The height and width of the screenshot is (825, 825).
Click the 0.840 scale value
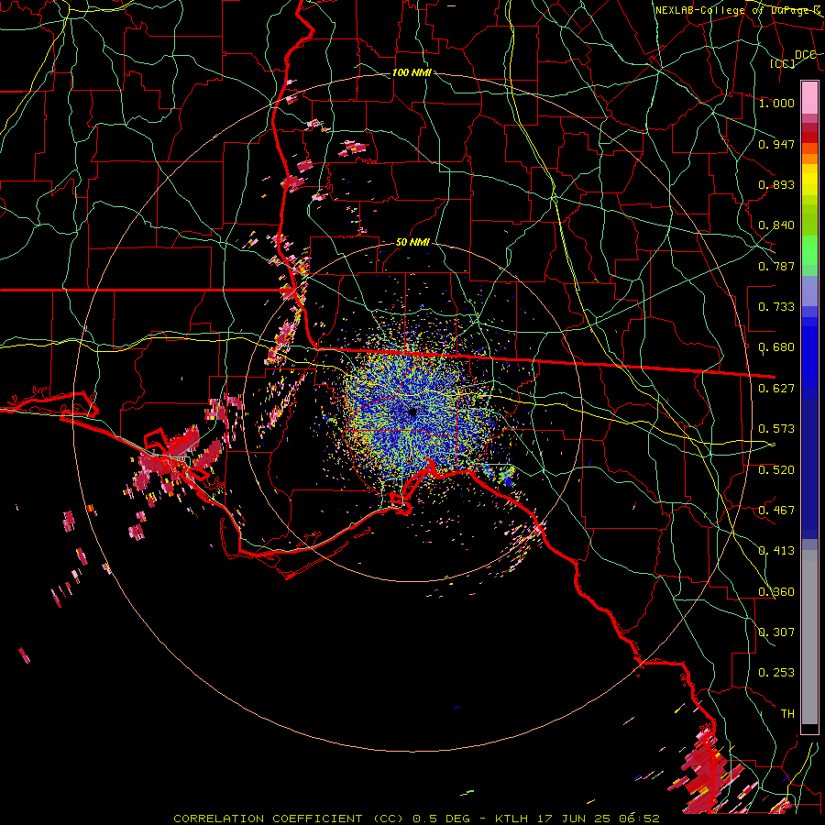[776, 225]
